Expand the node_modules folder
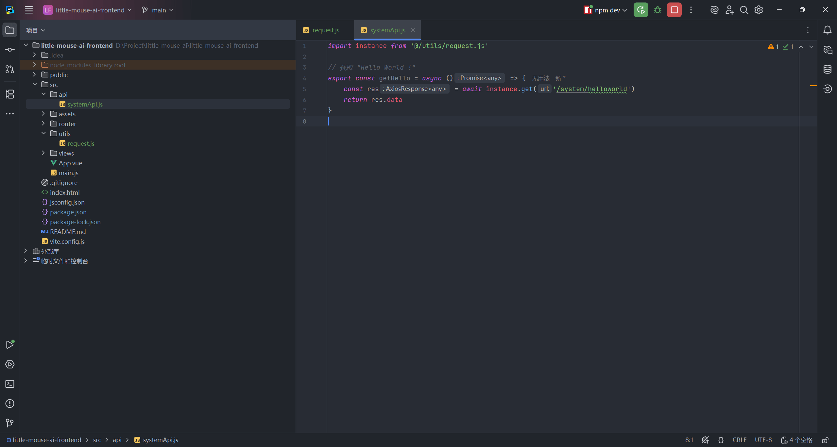The width and height of the screenshot is (837, 447). 35,65
